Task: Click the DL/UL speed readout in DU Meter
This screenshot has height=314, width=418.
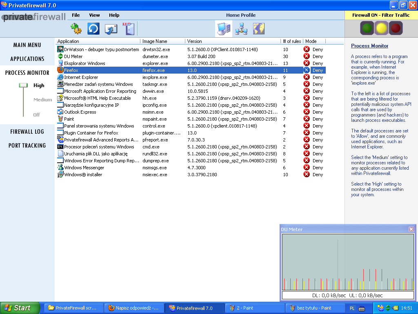Action: [x=348, y=295]
